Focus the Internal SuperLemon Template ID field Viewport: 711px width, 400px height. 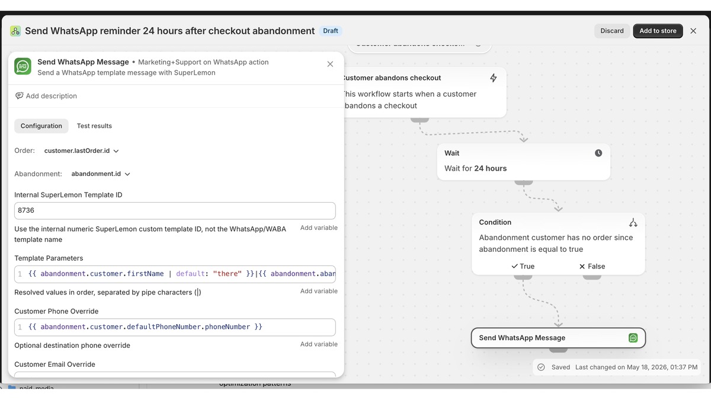point(175,210)
